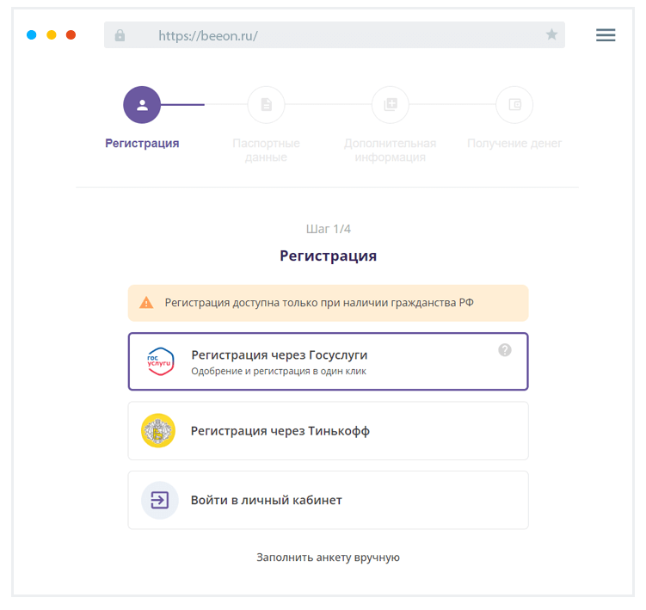Click the Gosuslugi logo icon
Image resolution: width=646 pixels, height=610 pixels.
tap(160, 361)
